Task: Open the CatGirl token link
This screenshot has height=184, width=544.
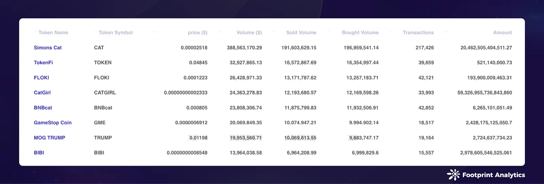Action: point(42,93)
